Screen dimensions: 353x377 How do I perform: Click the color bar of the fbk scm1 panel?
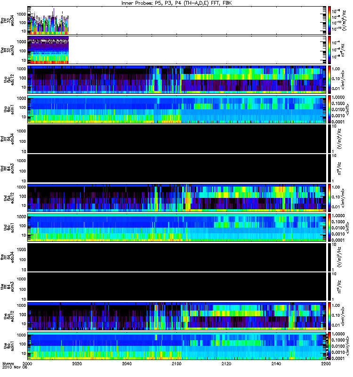329,346
